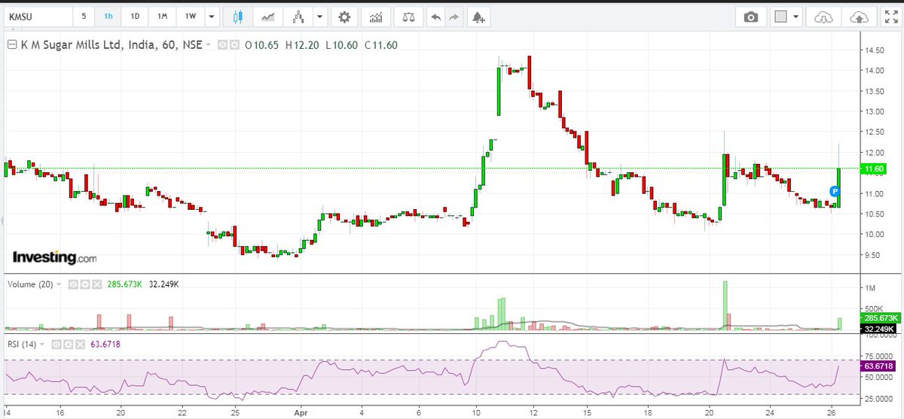Open main series format gear icon

[234, 45]
